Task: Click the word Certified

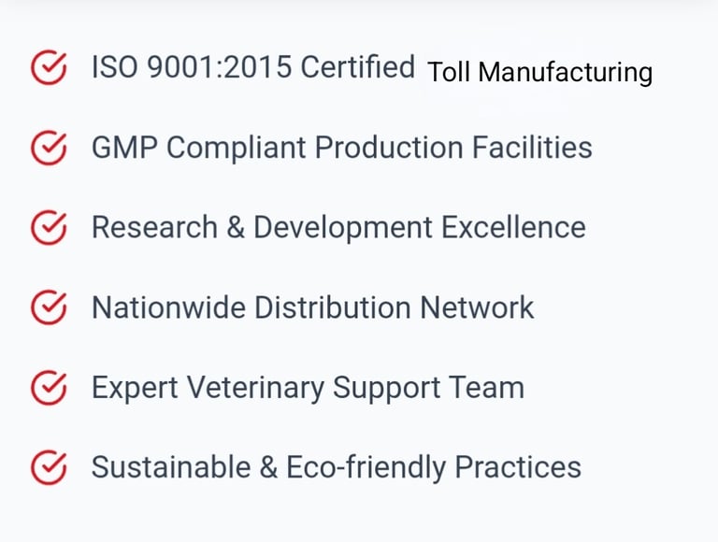Action: click(358, 67)
